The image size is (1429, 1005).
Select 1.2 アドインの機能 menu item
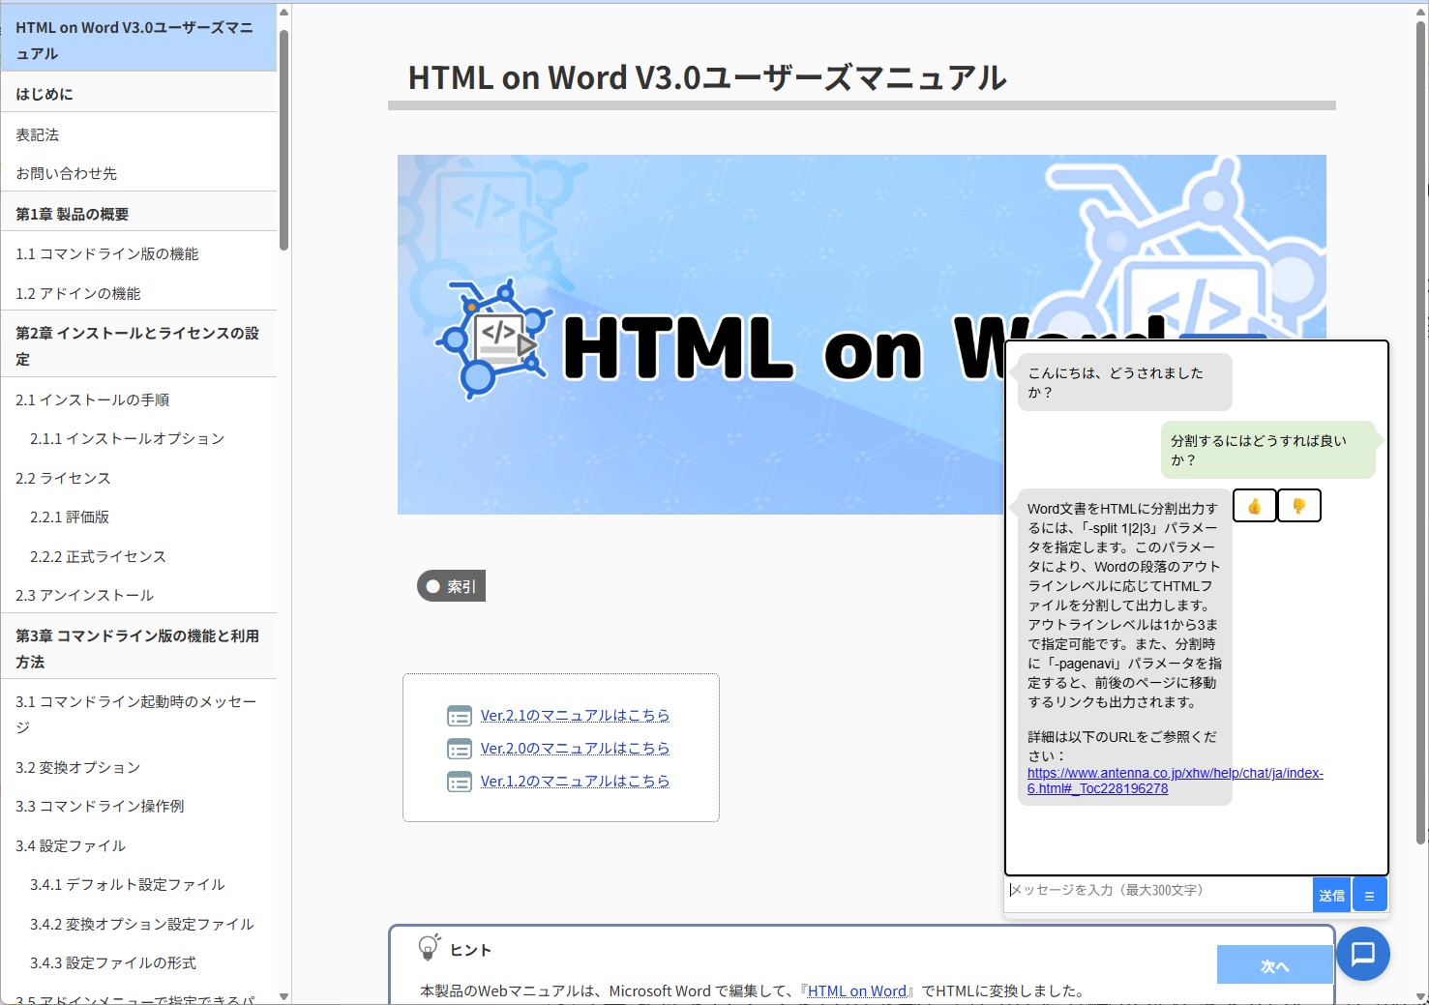pyautogui.click(x=139, y=293)
